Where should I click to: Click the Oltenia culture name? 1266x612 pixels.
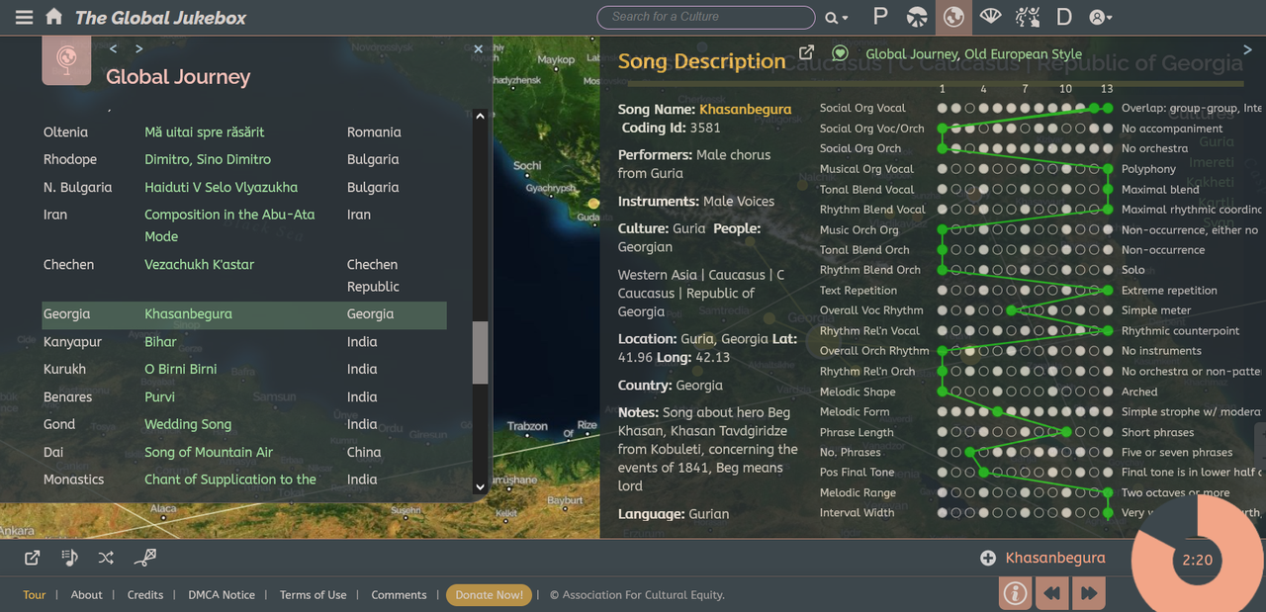[65, 132]
